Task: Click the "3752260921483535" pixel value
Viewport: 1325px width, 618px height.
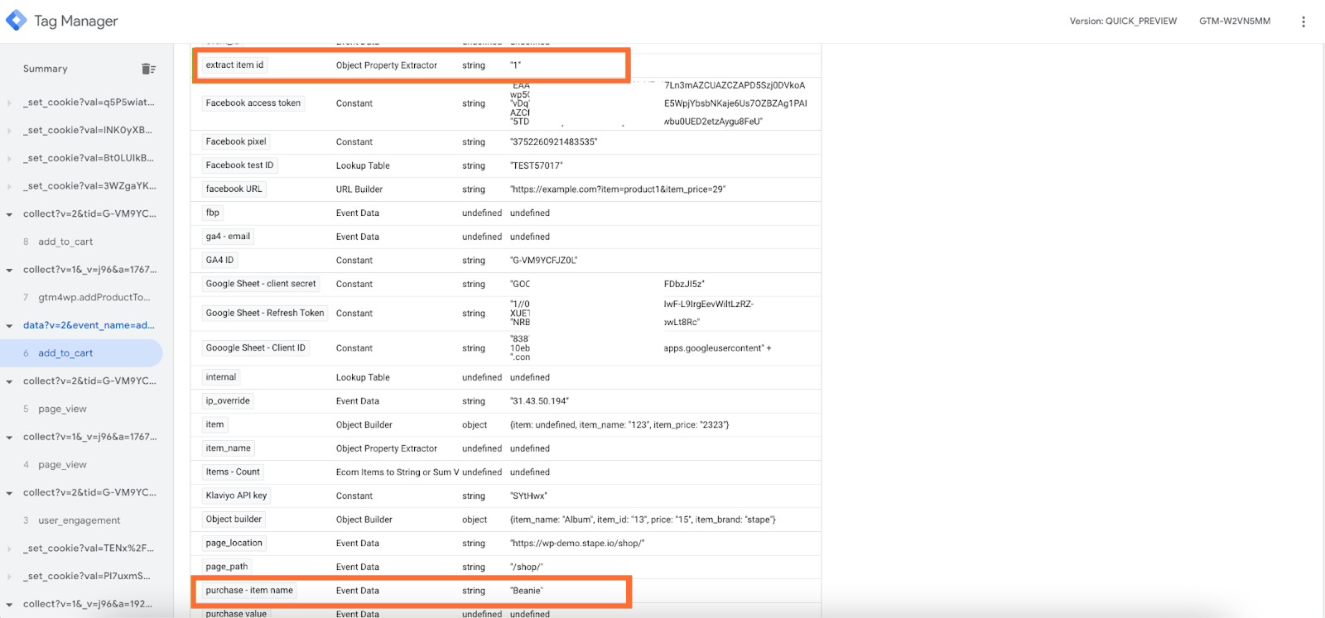Action: click(x=553, y=142)
